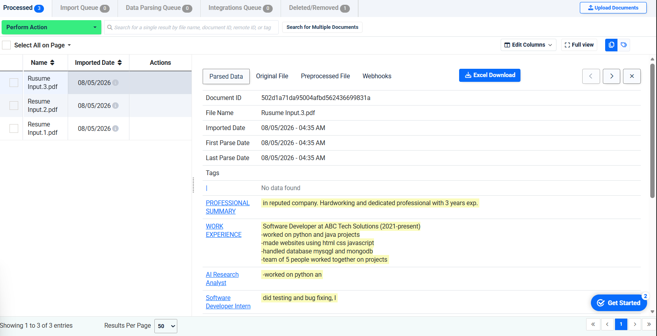Select the Webhooks tab

point(377,76)
